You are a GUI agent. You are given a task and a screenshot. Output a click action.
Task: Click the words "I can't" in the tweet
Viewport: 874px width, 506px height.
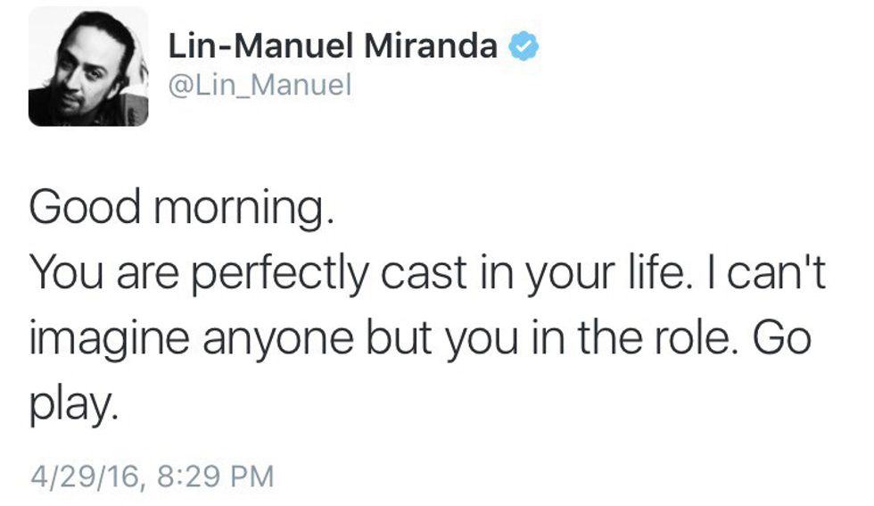tap(763, 277)
